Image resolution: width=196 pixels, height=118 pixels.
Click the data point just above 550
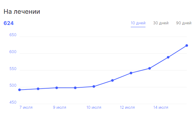[x=150, y=68]
